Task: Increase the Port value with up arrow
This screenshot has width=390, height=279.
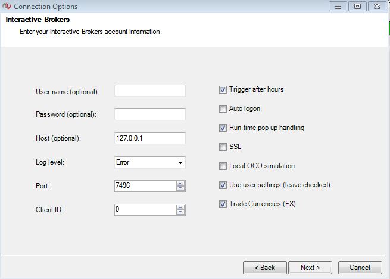Action: [180, 184]
